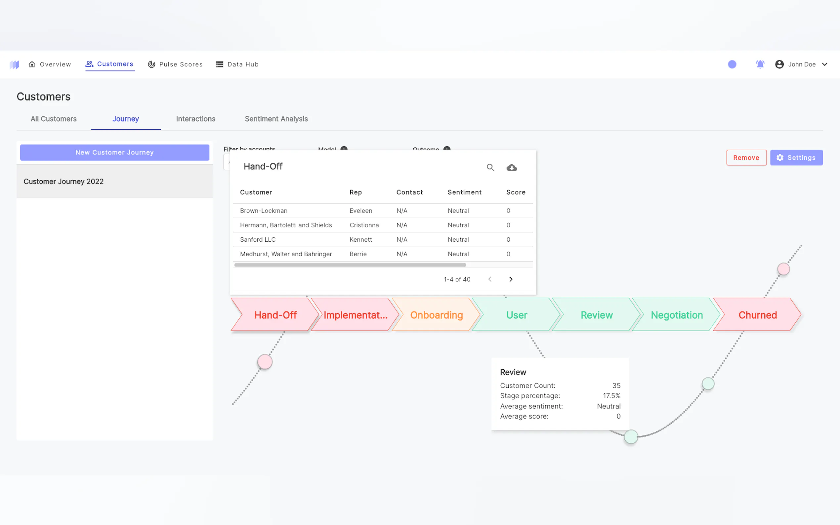Click the Model info icon
The image size is (840, 525).
(344, 149)
